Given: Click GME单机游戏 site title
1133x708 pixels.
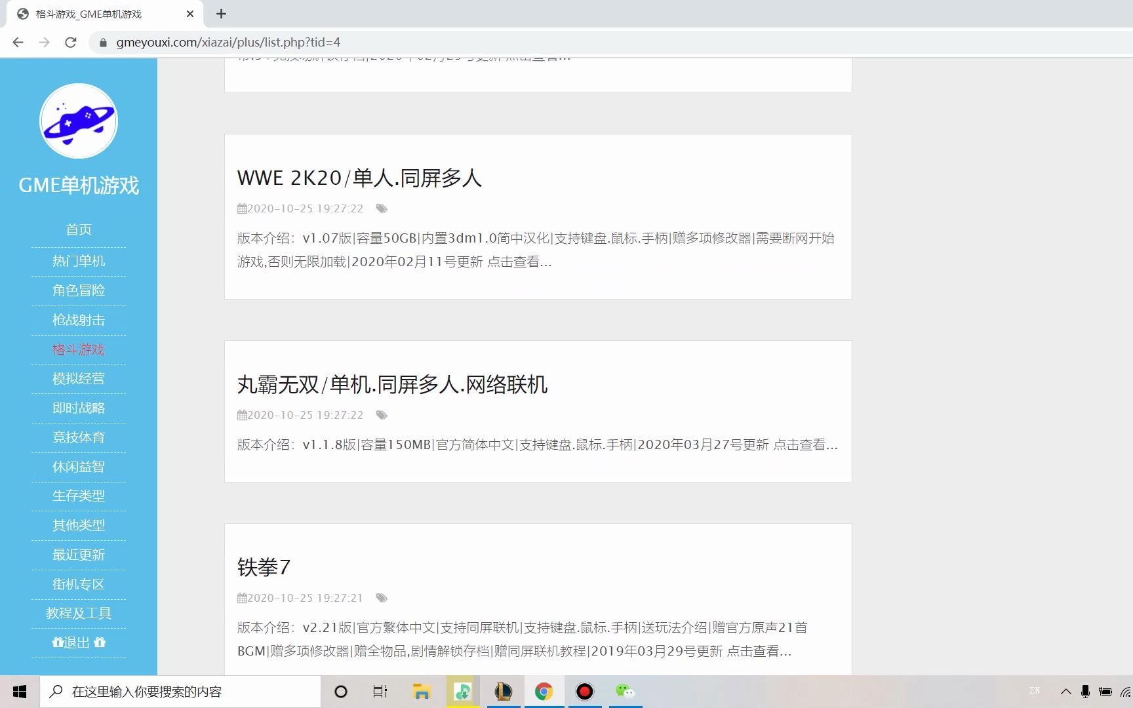Looking at the screenshot, I should click(79, 186).
